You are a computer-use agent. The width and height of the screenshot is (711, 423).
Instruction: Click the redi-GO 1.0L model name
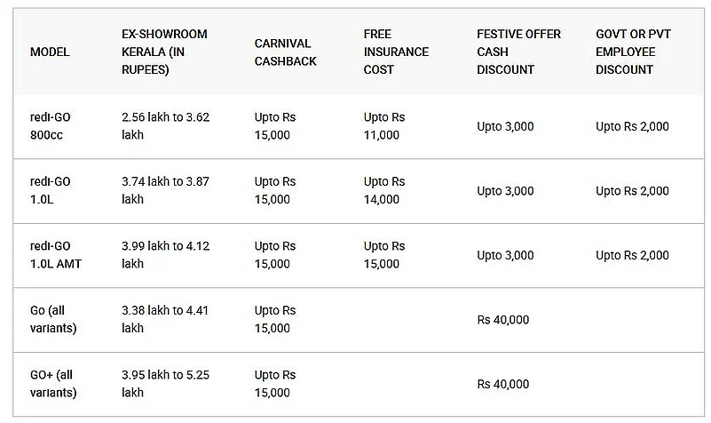click(x=51, y=190)
